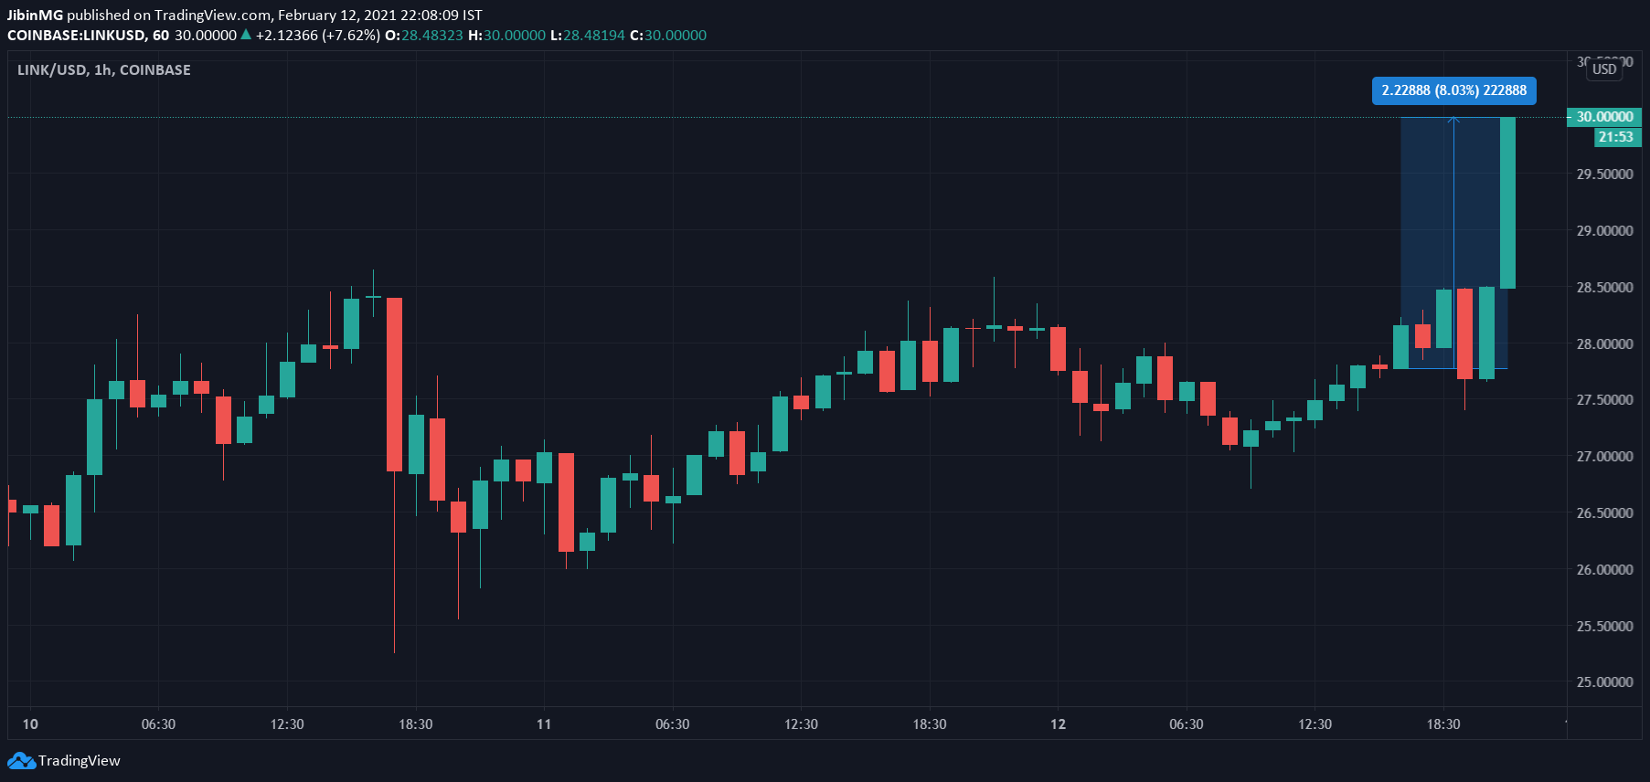Click the tall green latest candle reaching 30.00
Viewport: 1650px width, 782px height.
(1507, 203)
